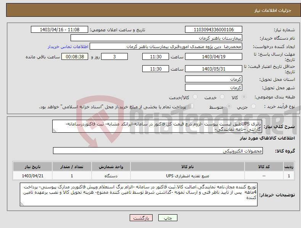This screenshot has height=228, width=301.
Task: Select the جزیی purchase type radio
Action: click(253, 106)
